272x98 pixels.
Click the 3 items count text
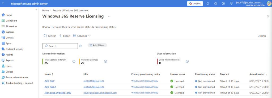pos(262,36)
